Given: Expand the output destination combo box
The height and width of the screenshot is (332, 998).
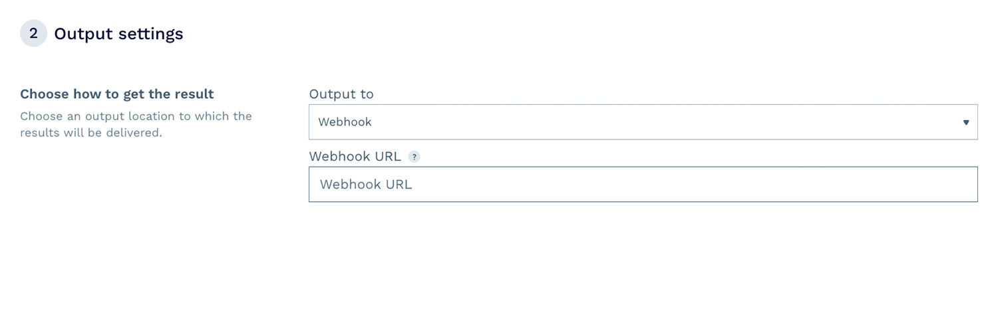Looking at the screenshot, I should [643, 122].
